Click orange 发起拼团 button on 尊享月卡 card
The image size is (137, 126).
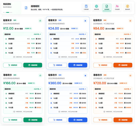123,120
